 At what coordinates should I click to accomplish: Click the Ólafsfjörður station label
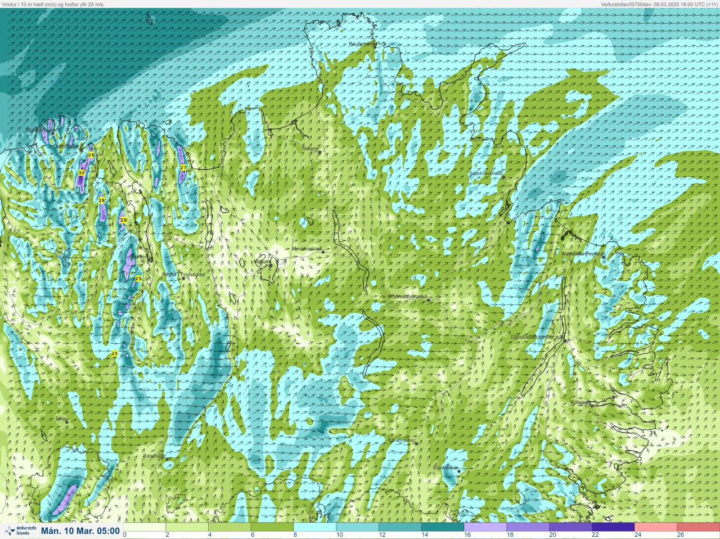click(66, 146)
